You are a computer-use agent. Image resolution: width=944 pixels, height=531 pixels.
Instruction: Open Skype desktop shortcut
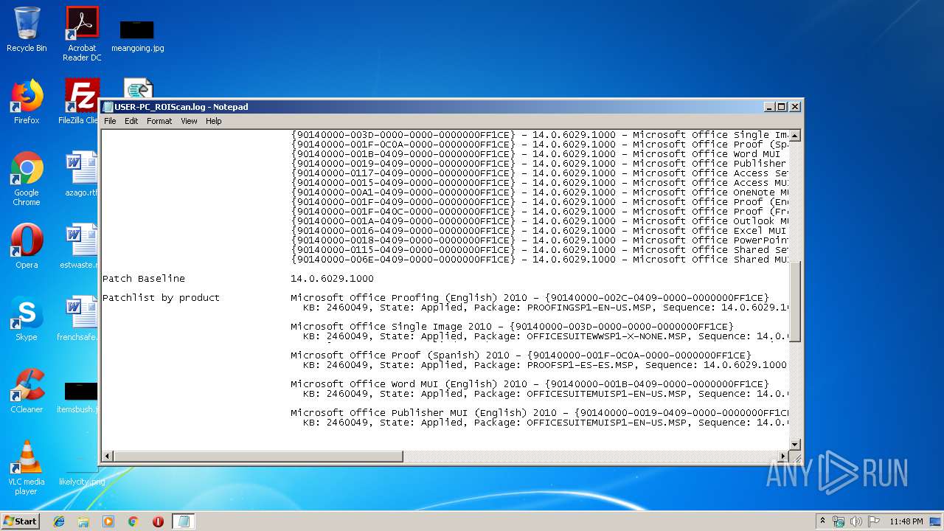(x=27, y=319)
